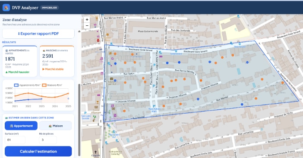Click the sidebar scroll up arrow
The width and height of the screenshot is (303, 158).
click(x=79, y=31)
